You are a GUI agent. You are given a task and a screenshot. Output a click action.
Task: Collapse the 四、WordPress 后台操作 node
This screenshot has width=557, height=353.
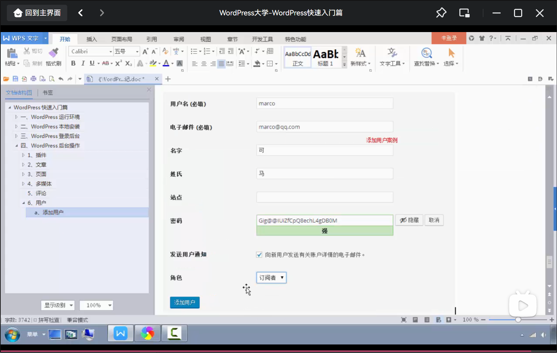click(x=16, y=146)
